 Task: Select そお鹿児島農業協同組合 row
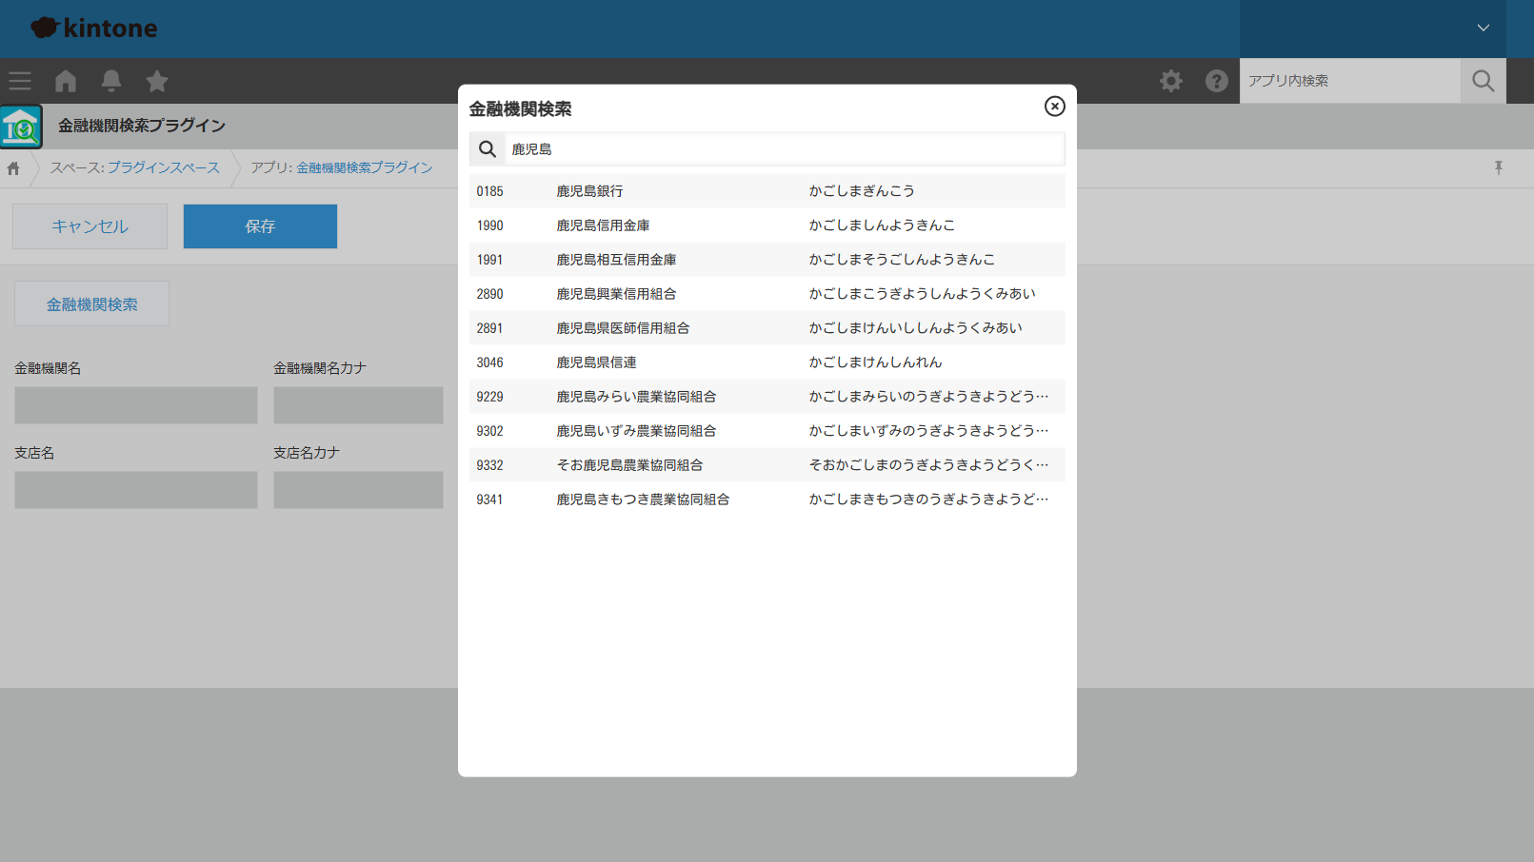pos(767,465)
